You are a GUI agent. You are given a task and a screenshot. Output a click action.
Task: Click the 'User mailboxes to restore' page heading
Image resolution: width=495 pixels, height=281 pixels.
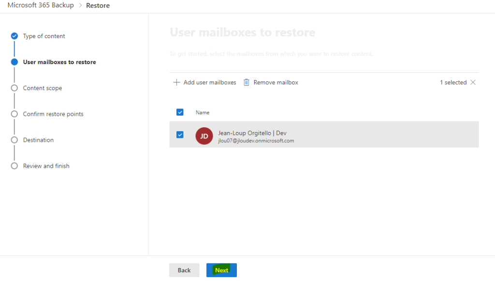(243, 32)
